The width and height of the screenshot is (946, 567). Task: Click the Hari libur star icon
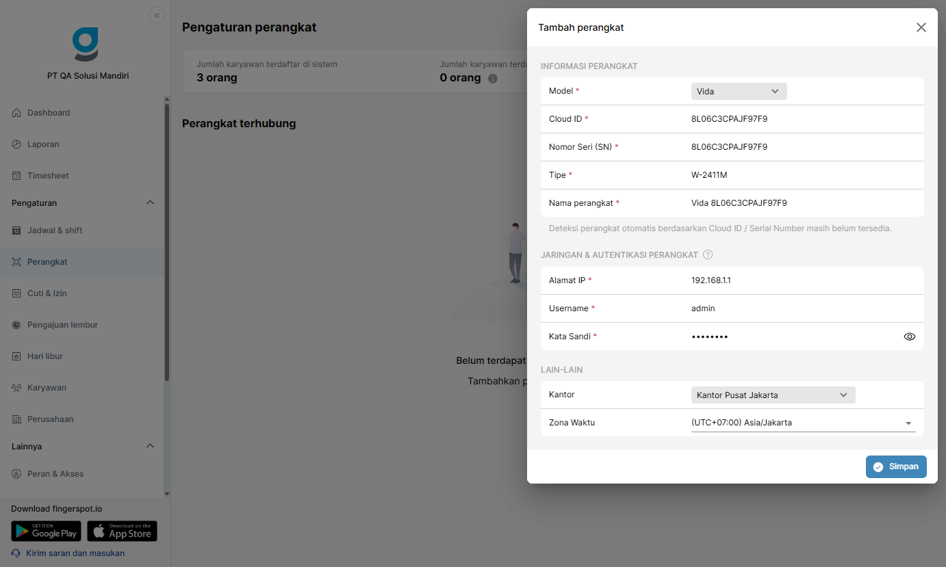pos(16,356)
